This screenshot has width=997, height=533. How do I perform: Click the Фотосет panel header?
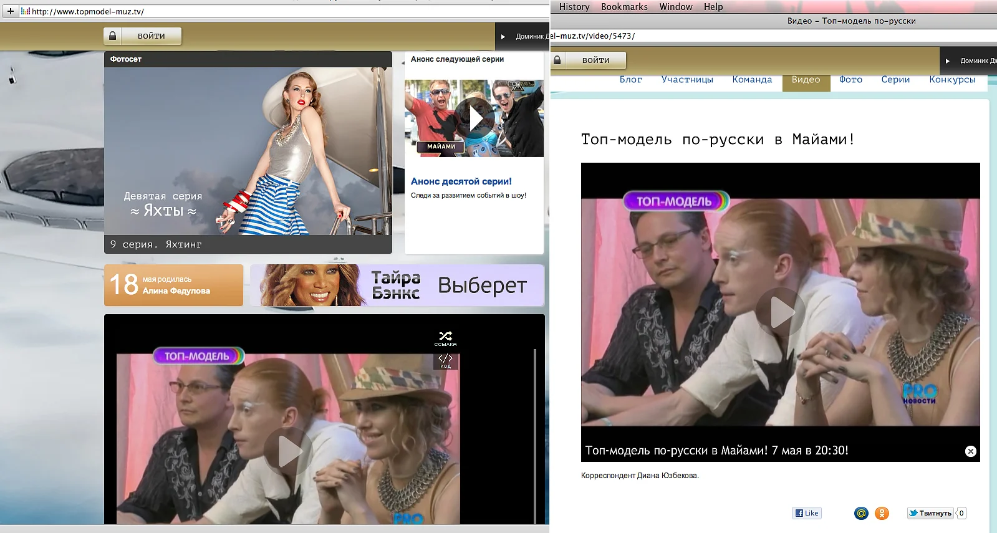[x=248, y=59]
